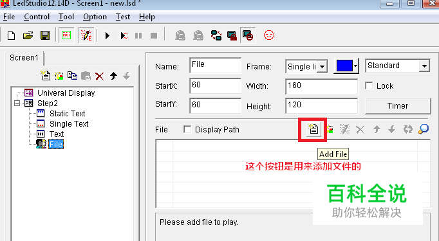This screenshot has width=439, height=241.
Task: Click grayed move-up arrow in file toolbar
Action: click(x=377, y=129)
